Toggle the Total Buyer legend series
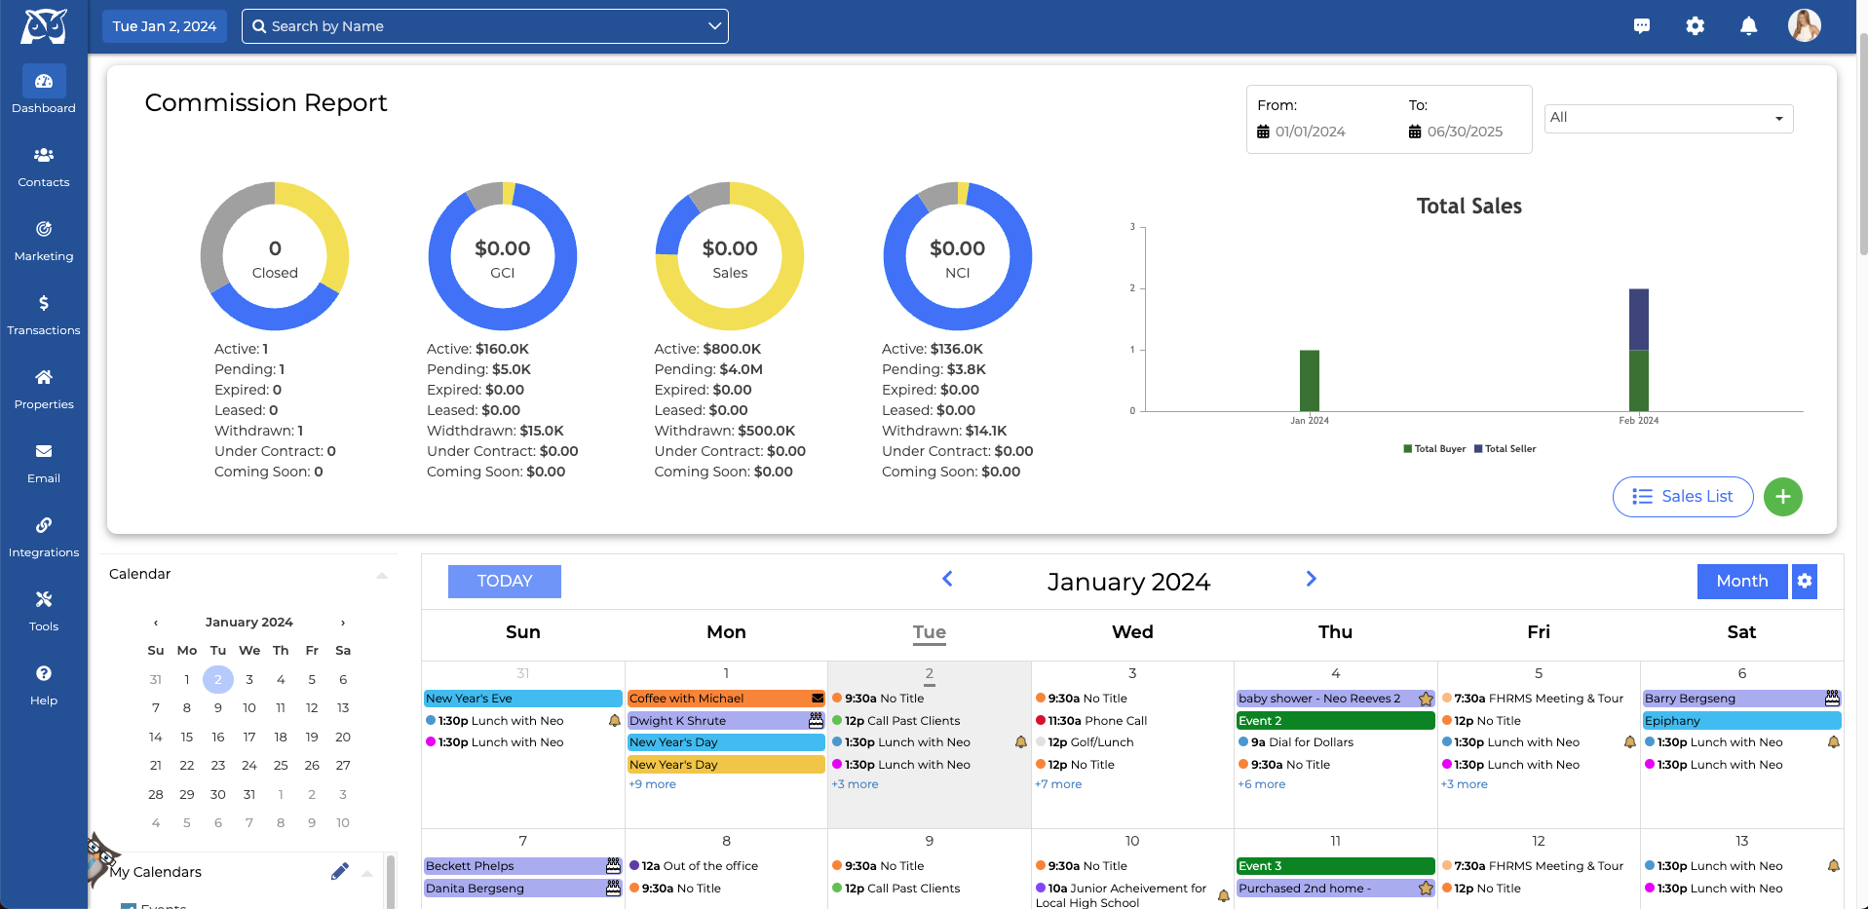Viewport: 1868px width, 909px height. (x=1434, y=449)
